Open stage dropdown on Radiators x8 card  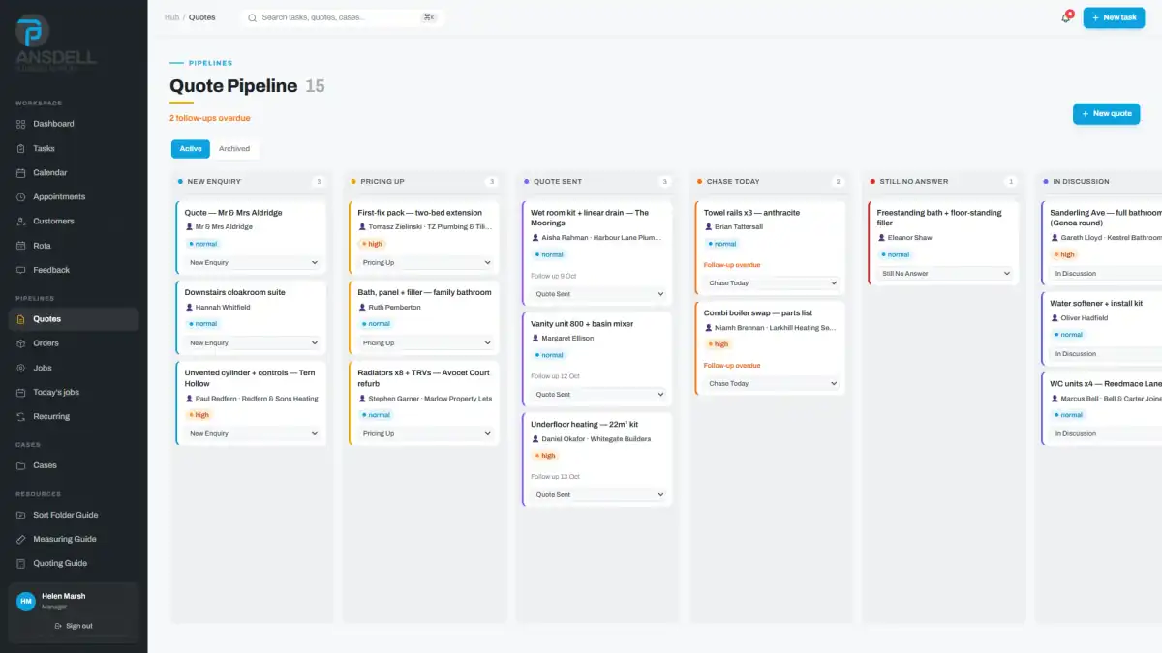point(426,434)
